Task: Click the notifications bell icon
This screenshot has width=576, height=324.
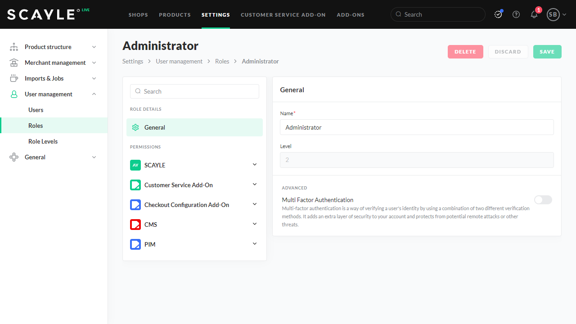Action: (x=534, y=14)
